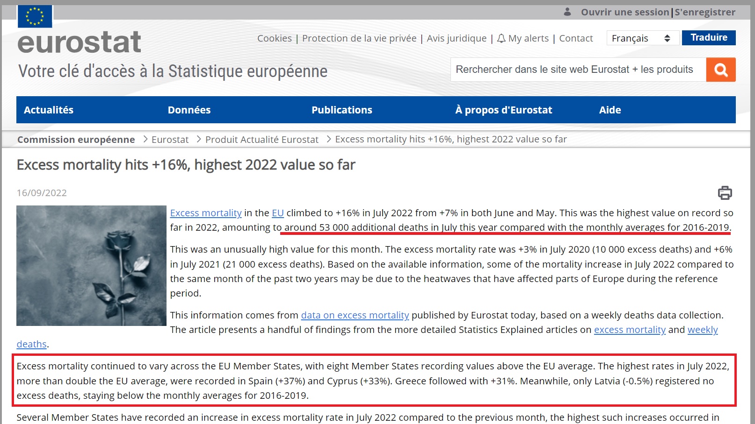755x424 pixels.
Task: Click the tagline Votre clé d'accès à la Statistique européenne
Action: tap(173, 71)
